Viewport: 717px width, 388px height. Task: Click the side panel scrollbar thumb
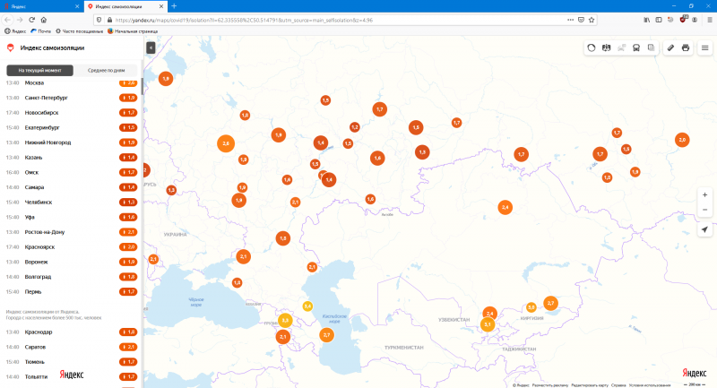[143, 86]
